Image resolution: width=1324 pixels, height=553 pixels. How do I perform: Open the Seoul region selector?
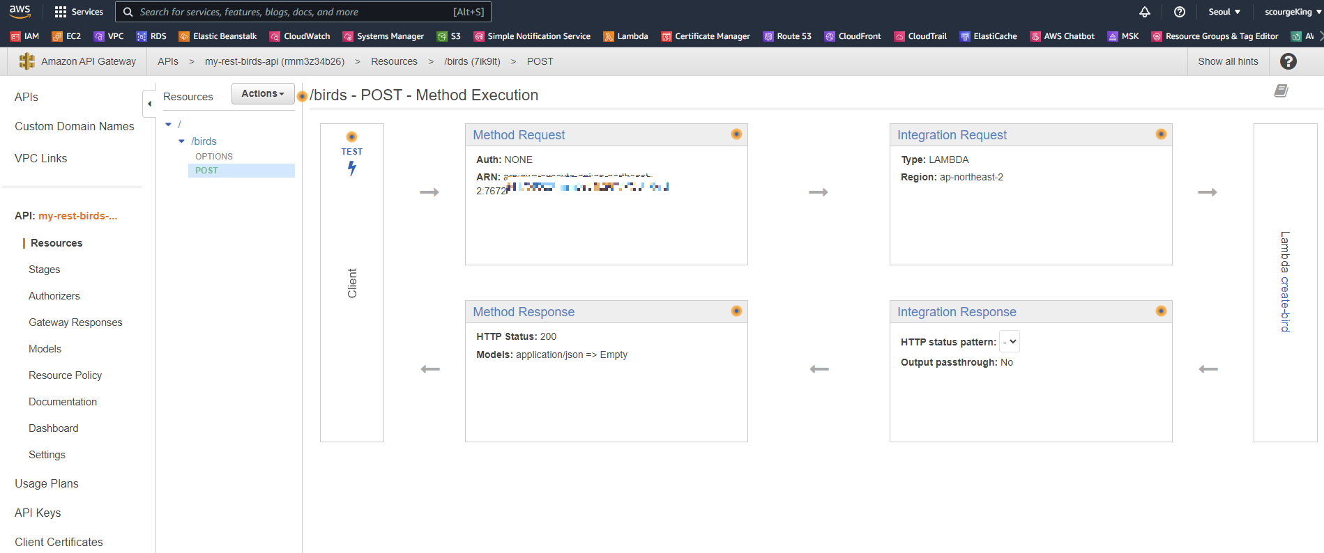coord(1224,12)
